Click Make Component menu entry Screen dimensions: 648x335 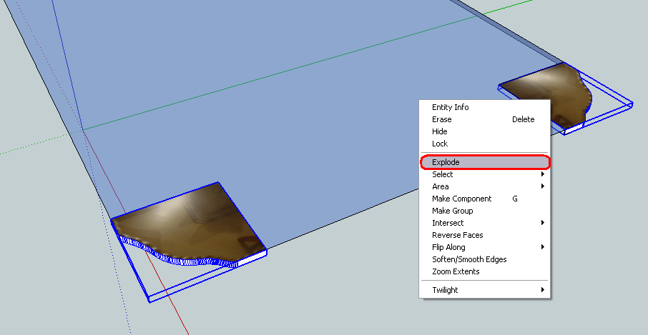coord(484,199)
